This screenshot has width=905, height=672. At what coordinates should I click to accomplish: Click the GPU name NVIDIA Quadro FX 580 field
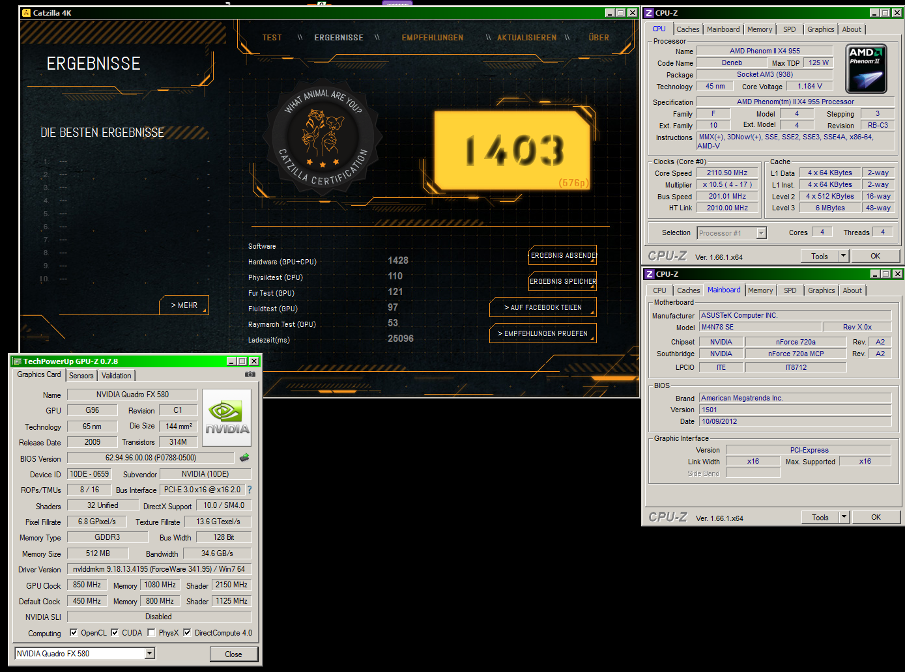pos(132,395)
